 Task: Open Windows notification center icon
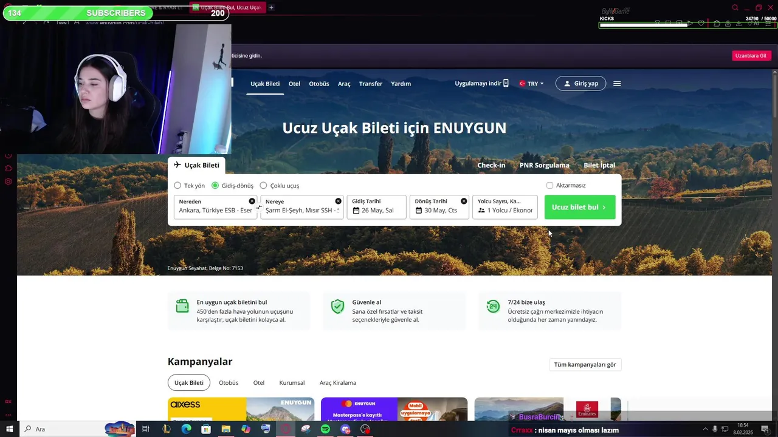(x=765, y=429)
